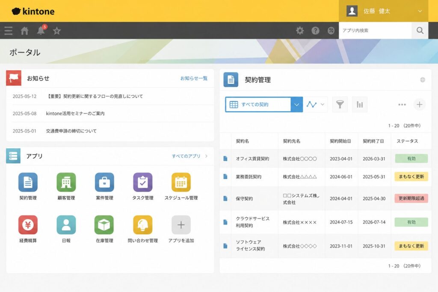Click the small circle icon in 契約管理 header
The width and height of the screenshot is (438, 292).
pyautogui.click(x=423, y=80)
